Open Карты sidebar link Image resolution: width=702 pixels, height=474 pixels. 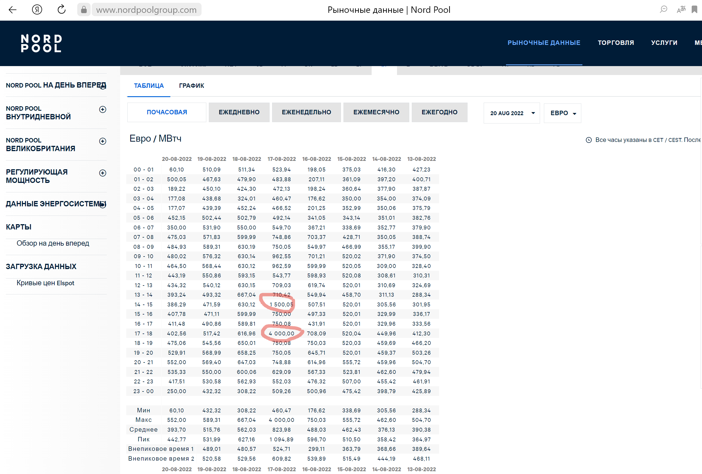click(19, 227)
